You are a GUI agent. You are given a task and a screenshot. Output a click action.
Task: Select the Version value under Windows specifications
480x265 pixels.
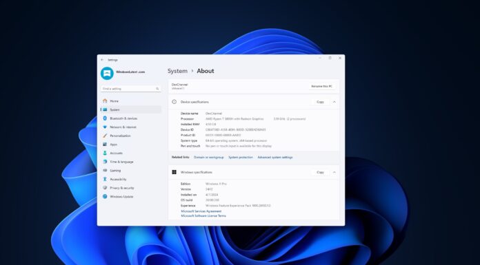[209, 189]
